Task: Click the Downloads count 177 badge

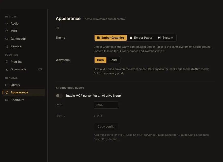Action: pos(40,69)
